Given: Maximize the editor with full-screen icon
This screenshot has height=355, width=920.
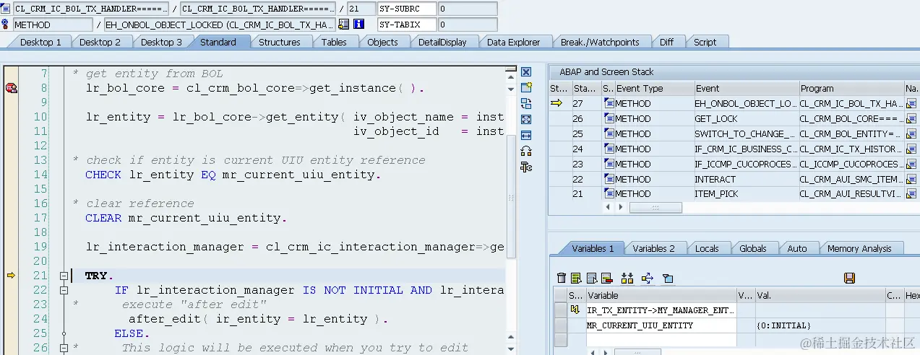Looking at the screenshot, I should (526, 119).
